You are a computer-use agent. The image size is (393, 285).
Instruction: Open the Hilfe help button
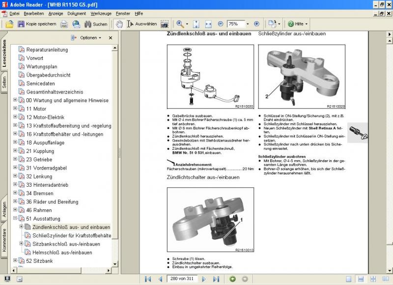coord(296,24)
